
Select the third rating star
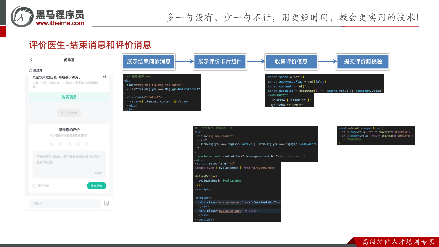69,144
